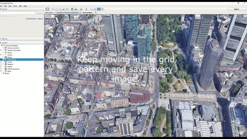247x139 pixels.
Task: Open the Tools menu
Action: point(15,6)
